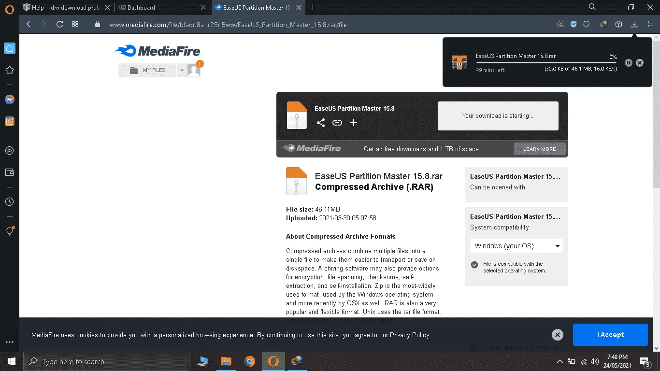Image resolution: width=660 pixels, height=371 pixels.
Task: Open a new tab with plus button
Action: click(313, 7)
